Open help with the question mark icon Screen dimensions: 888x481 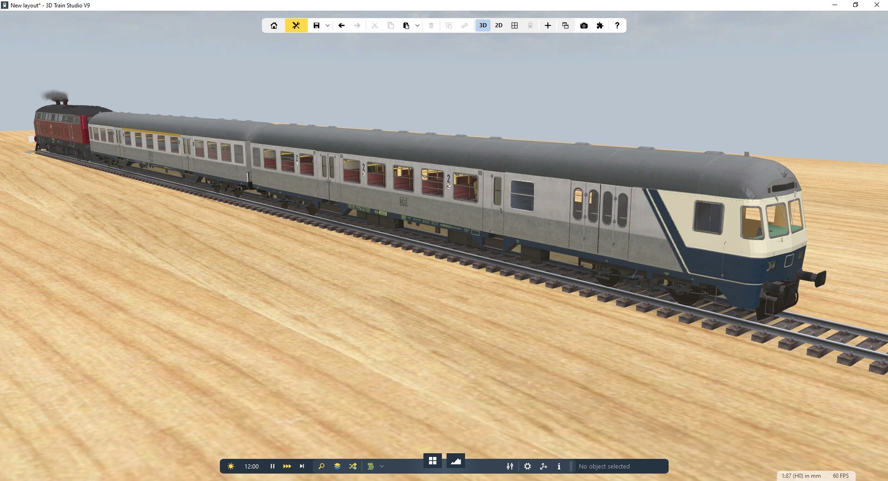point(617,25)
